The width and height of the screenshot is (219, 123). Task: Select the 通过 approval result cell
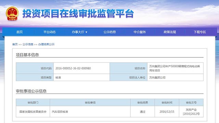point(143,112)
